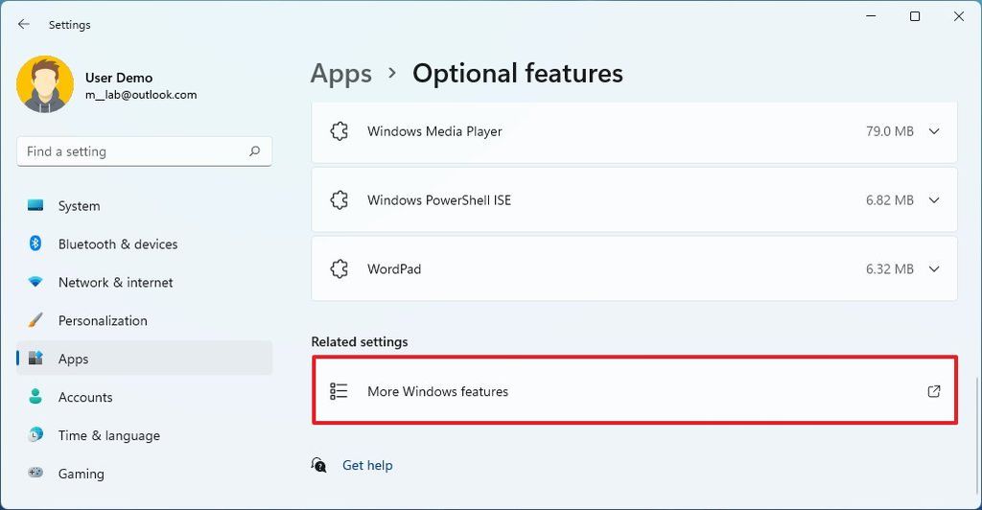Select the Windows PowerShell ISE label
Screen dimensions: 982x510
coord(439,200)
